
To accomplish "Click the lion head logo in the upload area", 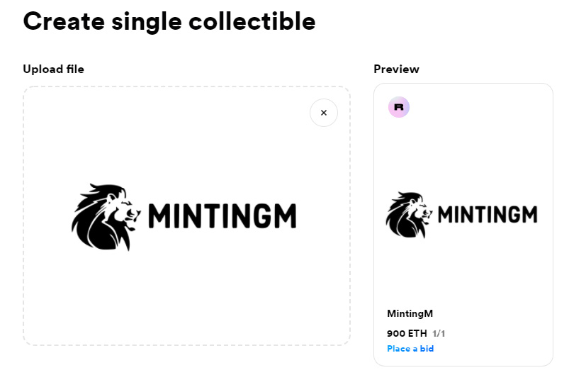I will (106, 217).
